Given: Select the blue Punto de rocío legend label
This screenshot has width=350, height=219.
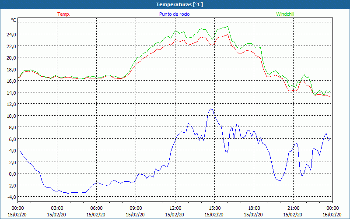Looking at the screenshot, I should (x=174, y=14).
